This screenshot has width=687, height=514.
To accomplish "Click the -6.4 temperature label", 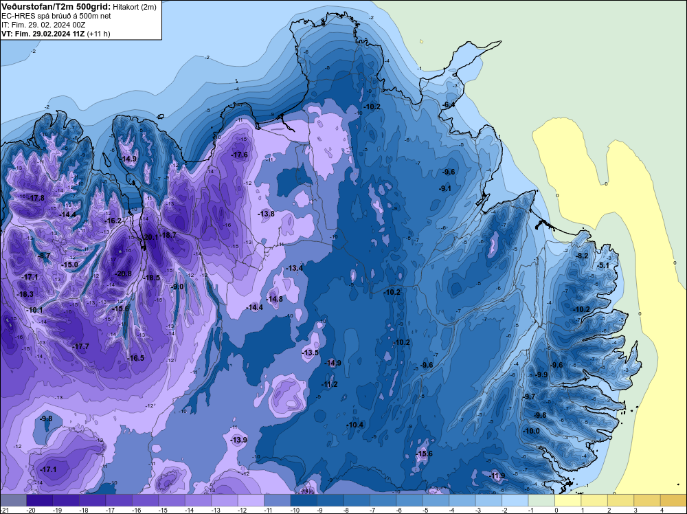I will point(448,105).
